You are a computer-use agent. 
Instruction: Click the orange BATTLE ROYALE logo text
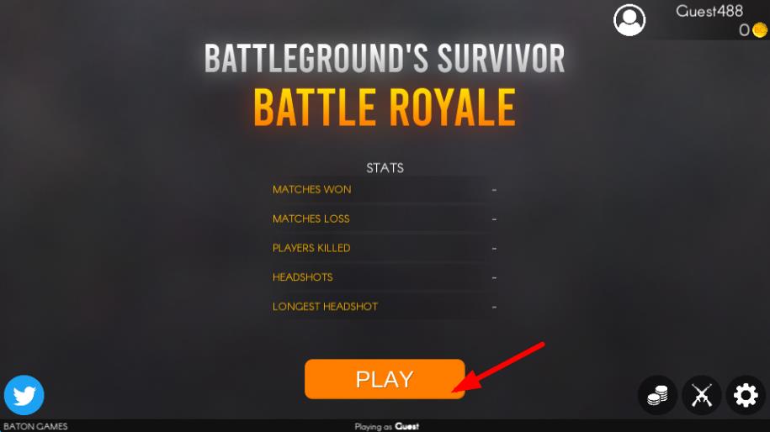(x=385, y=108)
